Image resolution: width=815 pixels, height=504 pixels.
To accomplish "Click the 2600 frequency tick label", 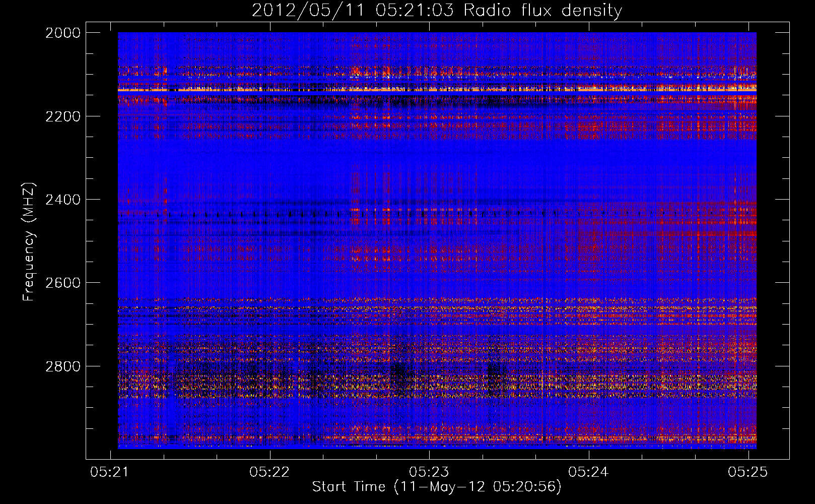I will (x=63, y=283).
